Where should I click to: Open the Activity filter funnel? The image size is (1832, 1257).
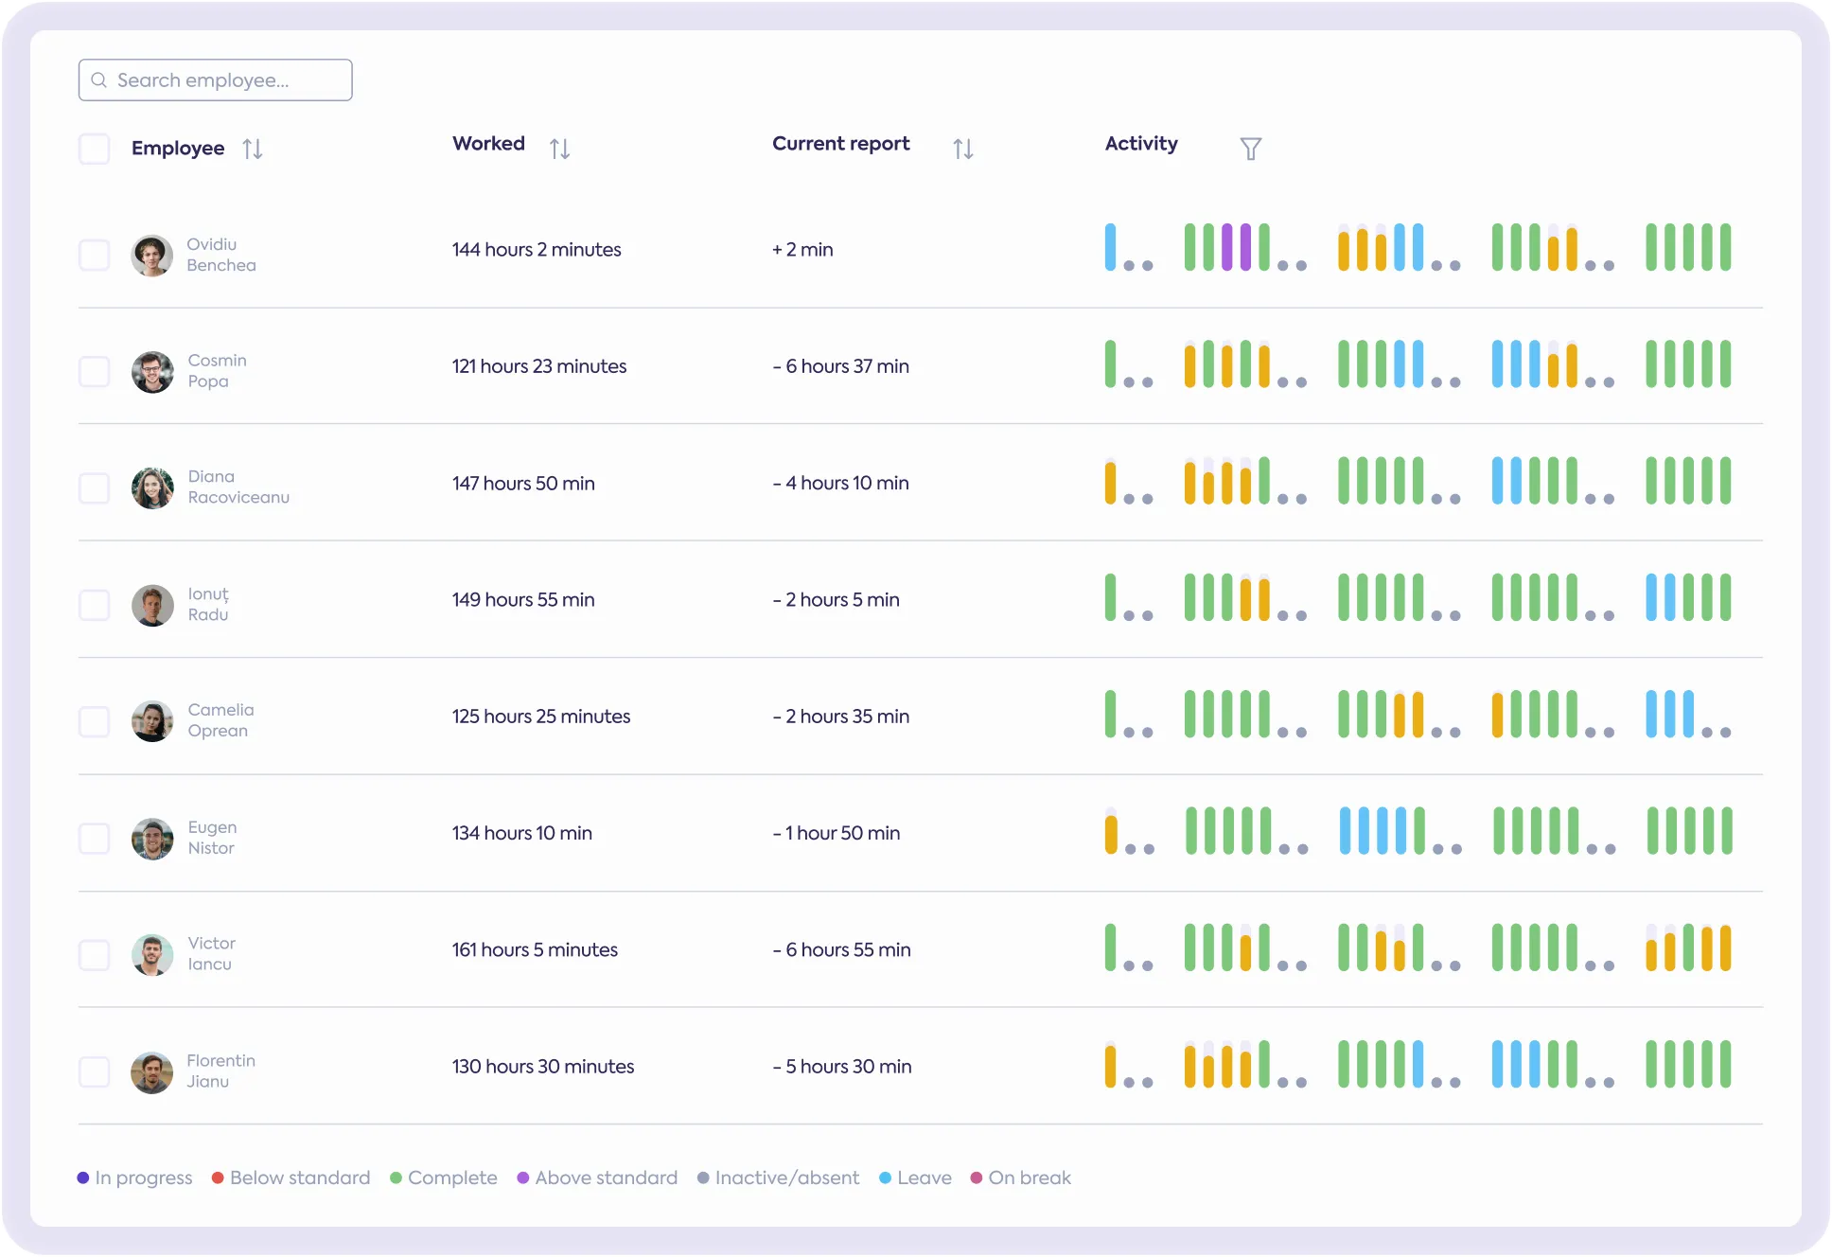[1250, 149]
